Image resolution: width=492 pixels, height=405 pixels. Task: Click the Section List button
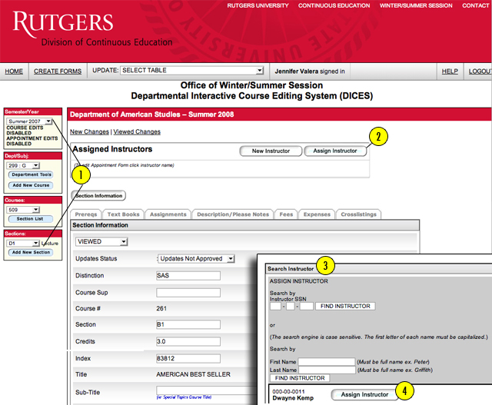pyautogui.click(x=31, y=219)
